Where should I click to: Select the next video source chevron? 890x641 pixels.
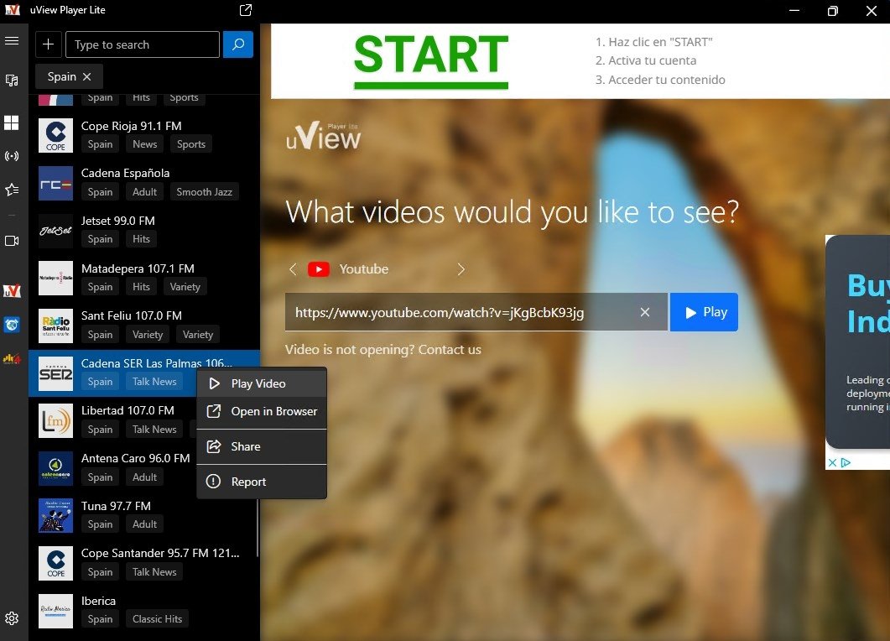(461, 269)
